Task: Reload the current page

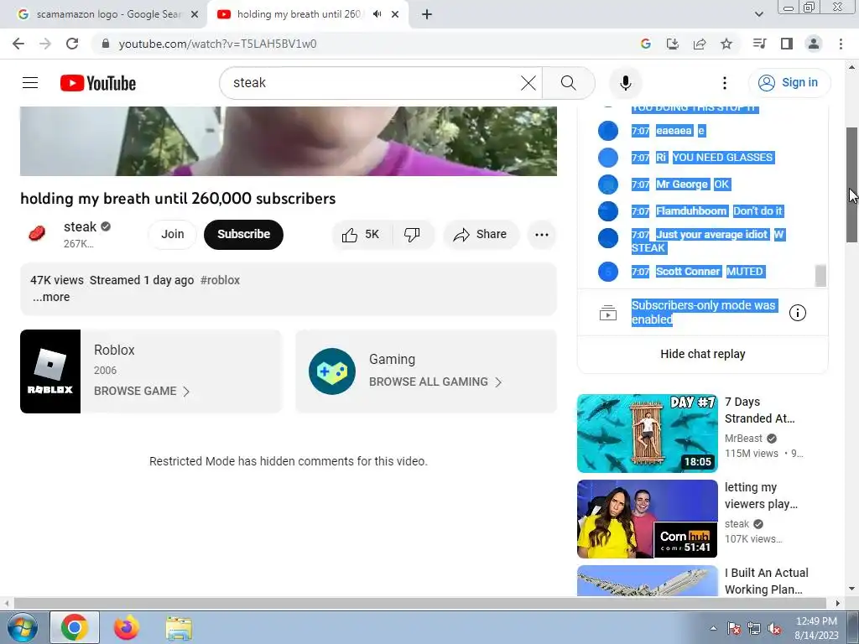Action: [72, 44]
